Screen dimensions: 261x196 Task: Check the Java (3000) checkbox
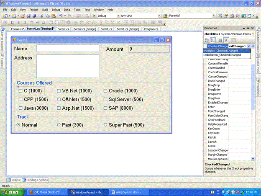coord(20,108)
